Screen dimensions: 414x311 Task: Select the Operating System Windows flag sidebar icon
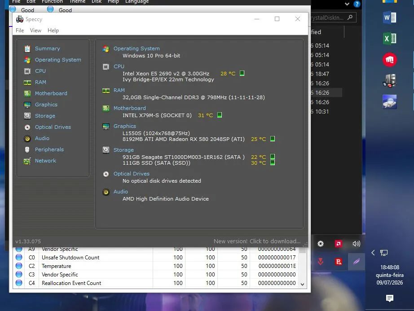pos(27,60)
